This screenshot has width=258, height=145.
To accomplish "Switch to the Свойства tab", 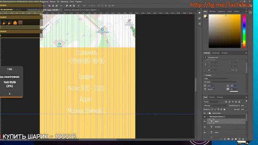I will 207,53.
